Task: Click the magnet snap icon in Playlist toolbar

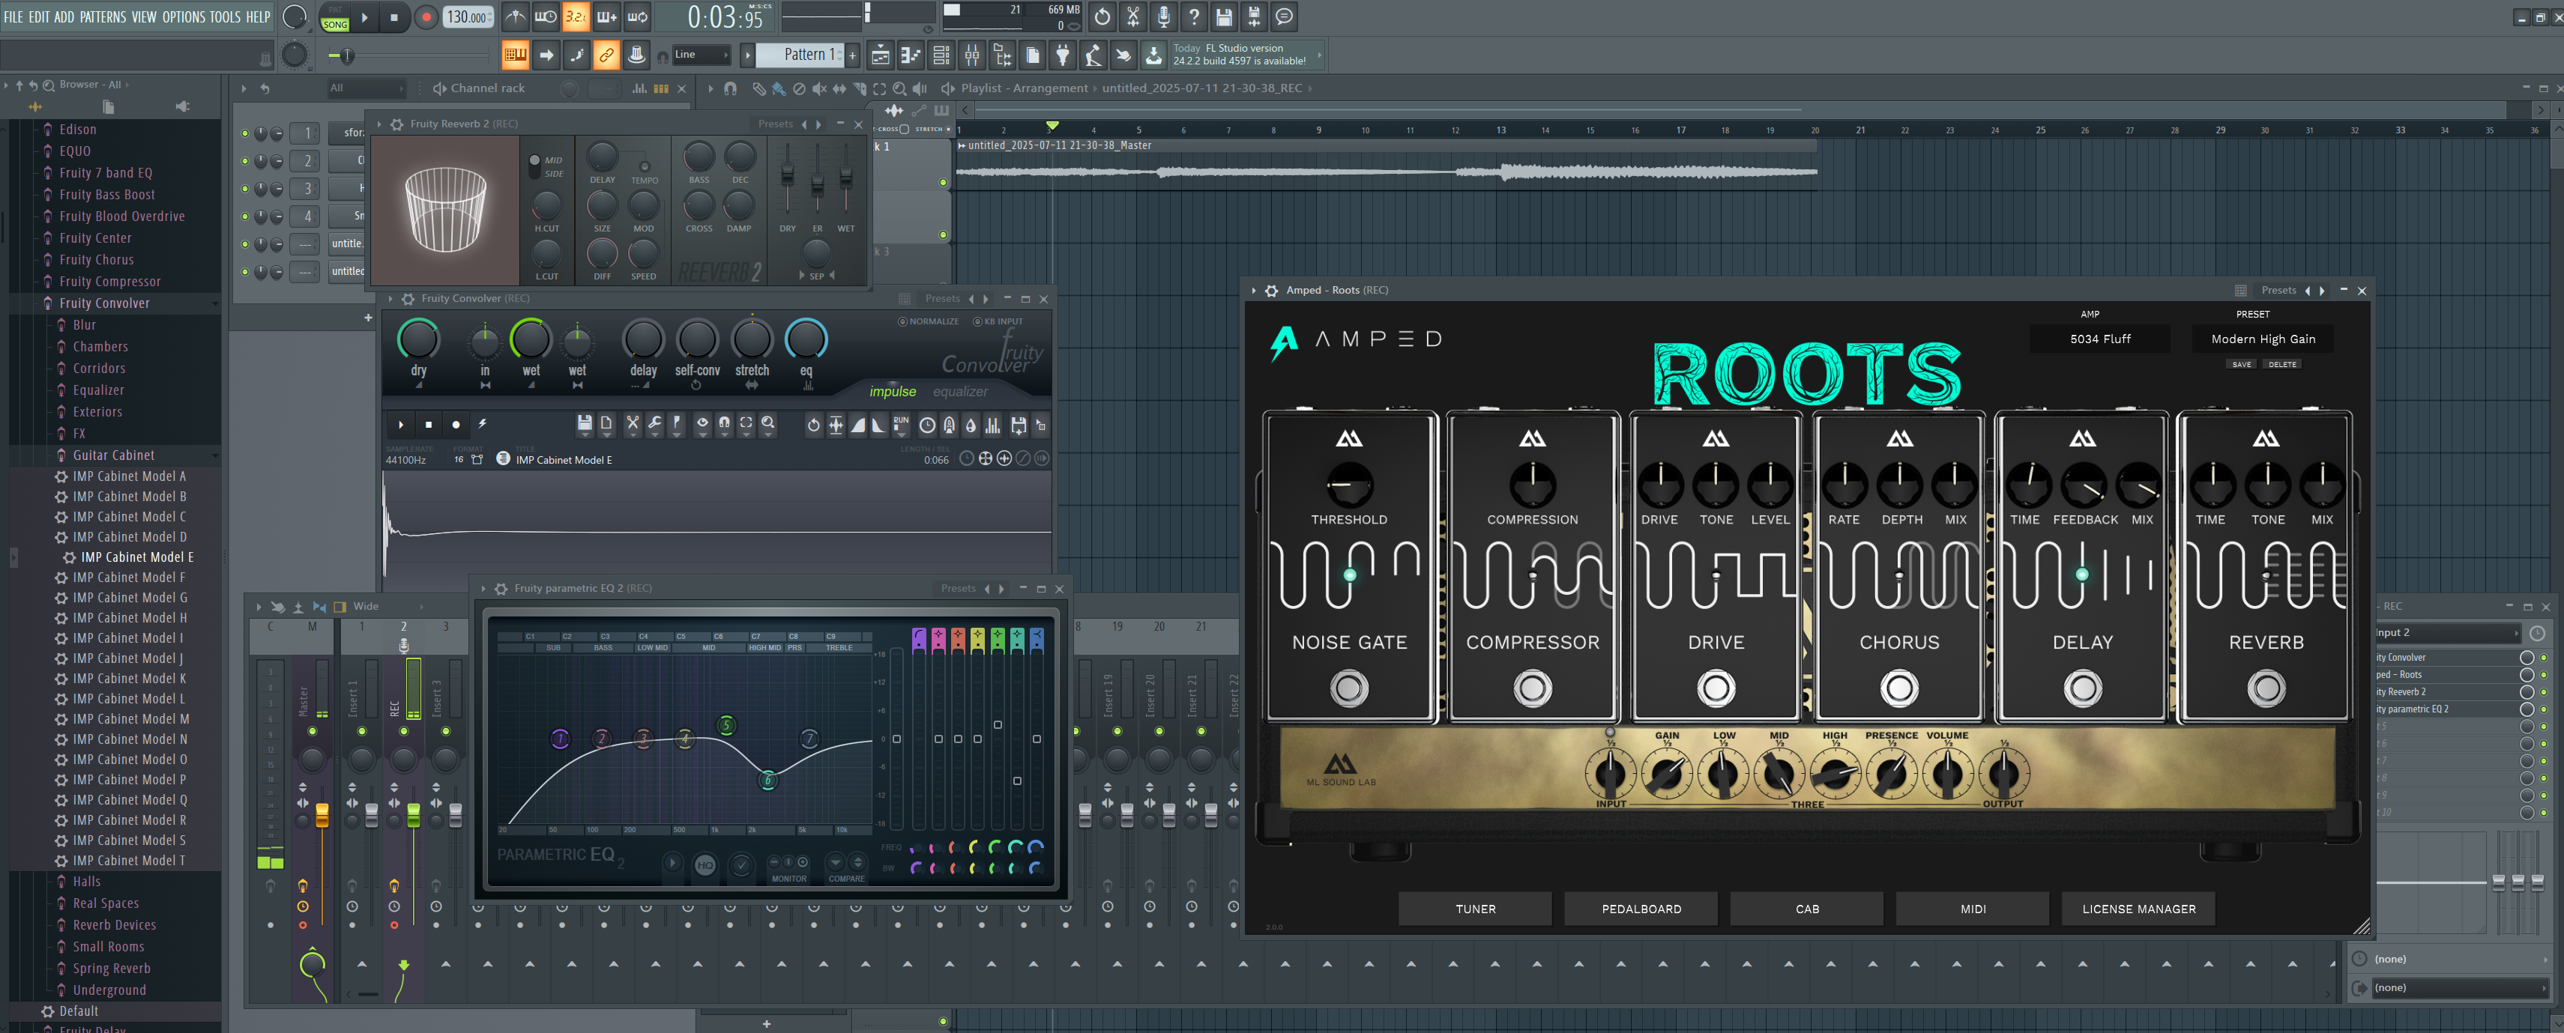Action: coord(729,88)
